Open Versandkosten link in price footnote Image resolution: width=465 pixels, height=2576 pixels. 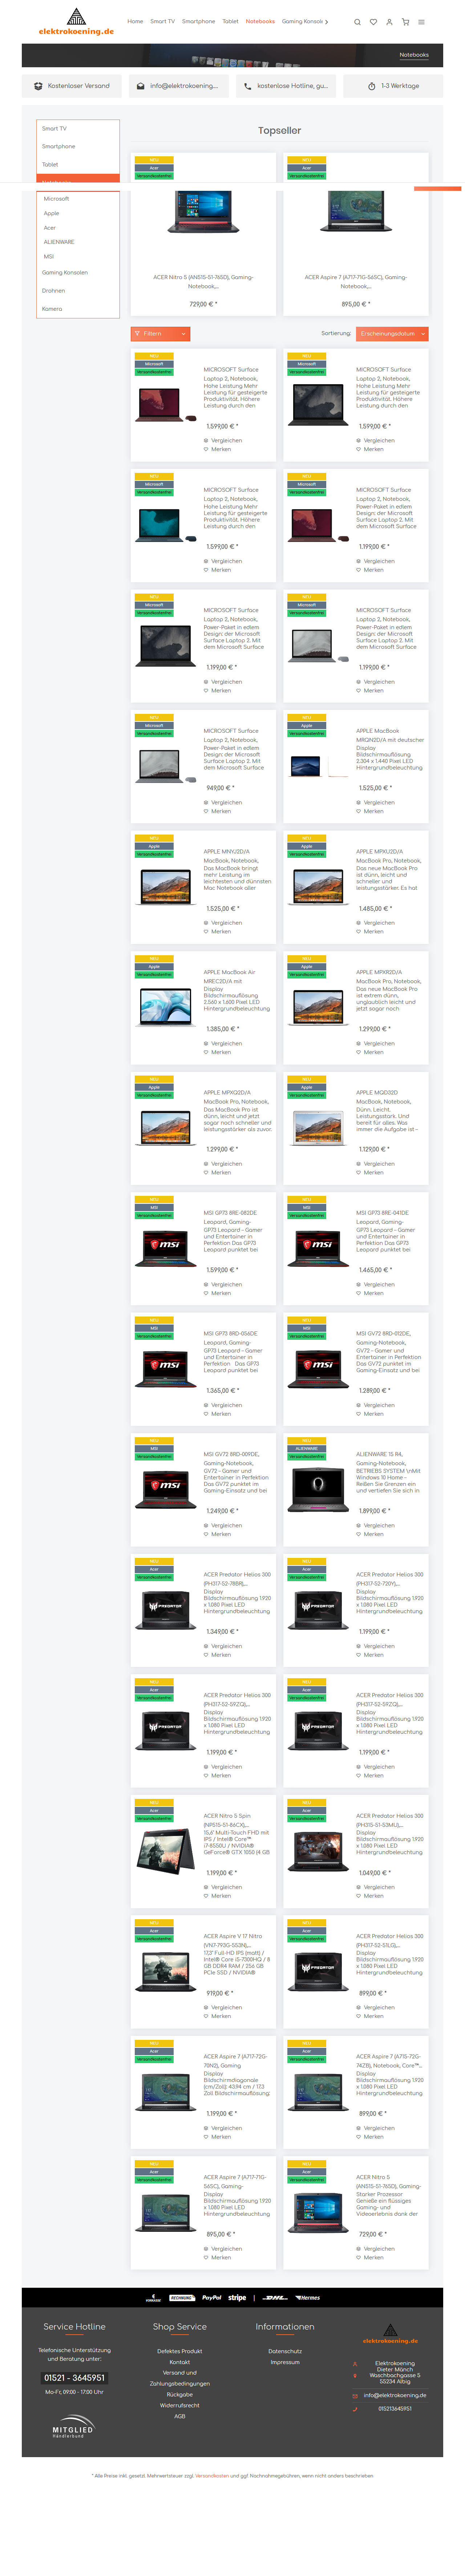coord(212,2476)
